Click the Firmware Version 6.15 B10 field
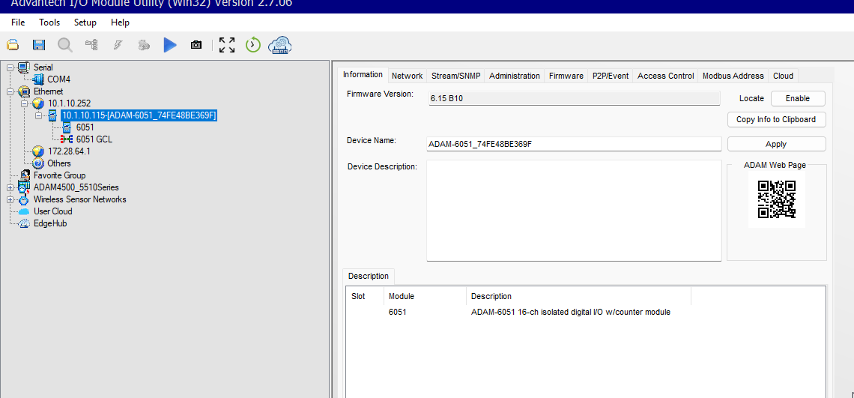The image size is (854, 398). [x=574, y=99]
